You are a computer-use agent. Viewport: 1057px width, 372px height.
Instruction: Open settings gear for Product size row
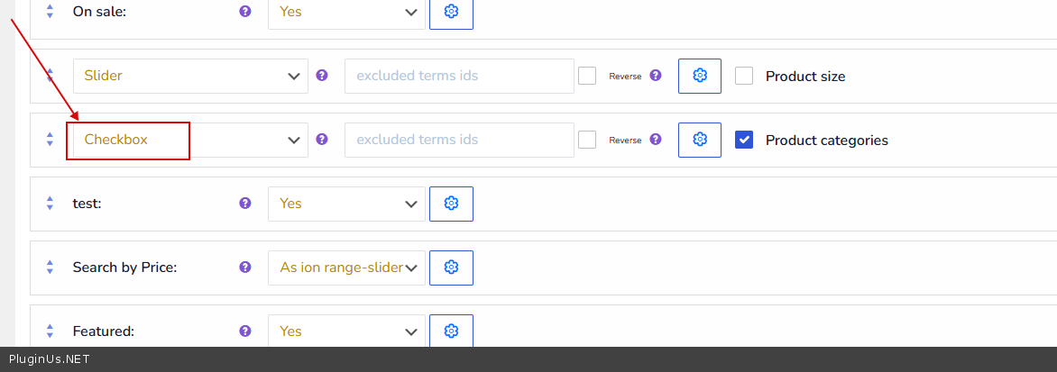(x=699, y=76)
